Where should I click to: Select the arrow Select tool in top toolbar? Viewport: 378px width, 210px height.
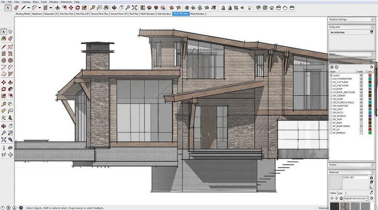click(8, 8)
